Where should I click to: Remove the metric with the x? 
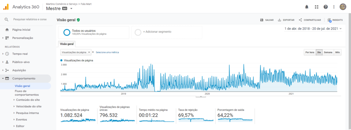tap(93, 52)
